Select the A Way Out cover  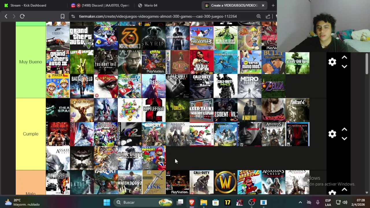(249, 110)
